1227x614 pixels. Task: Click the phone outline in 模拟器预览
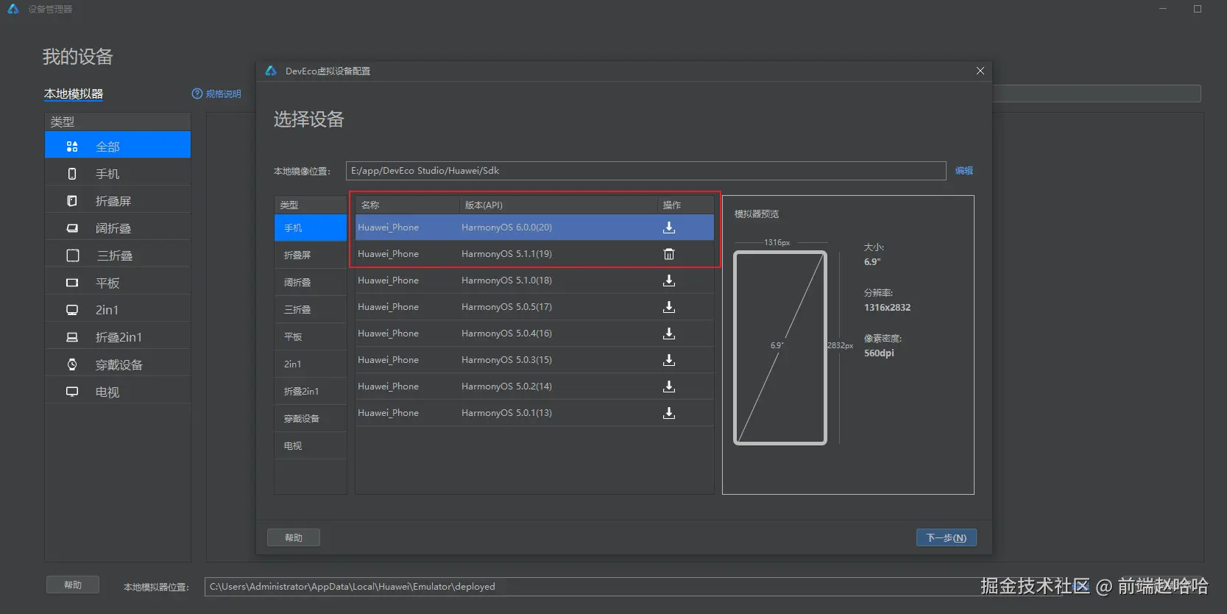click(780, 347)
